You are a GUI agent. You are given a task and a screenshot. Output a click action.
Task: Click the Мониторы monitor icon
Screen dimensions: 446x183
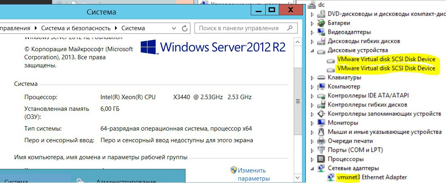point(321,123)
